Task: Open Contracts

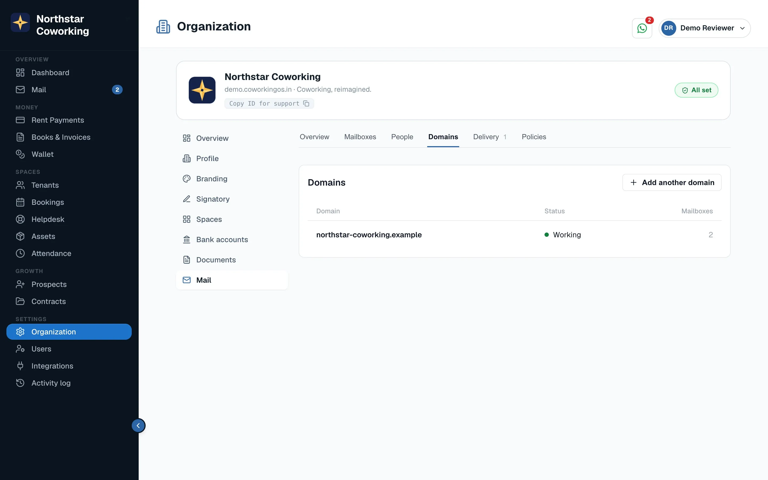Action: (69, 302)
